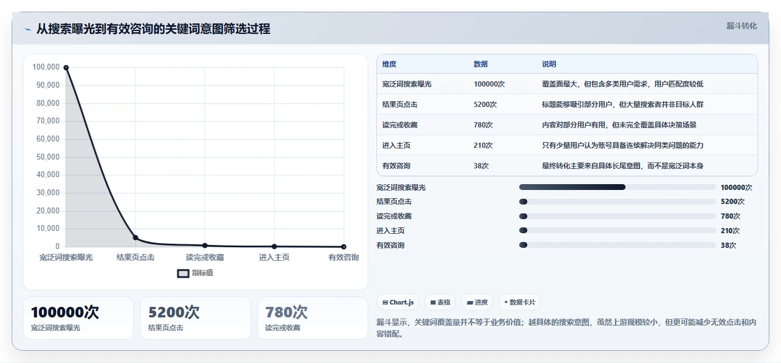Click the sparkle icon in 数据卡片 tag

(506, 302)
